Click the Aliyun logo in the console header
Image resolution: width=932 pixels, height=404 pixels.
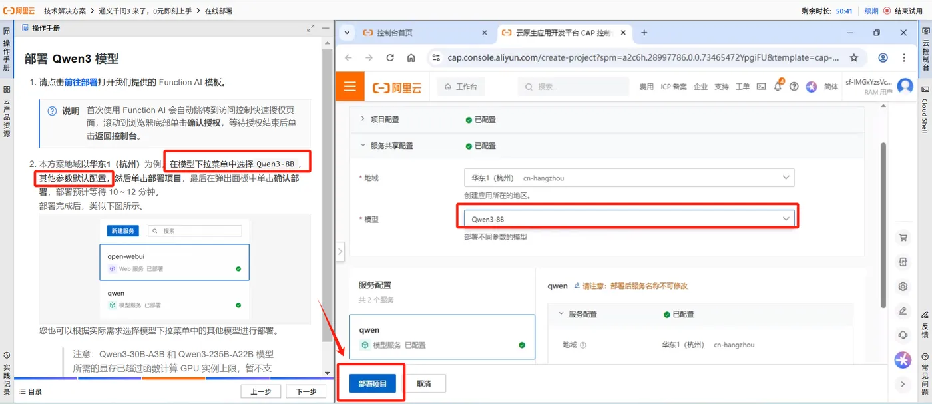coord(397,87)
